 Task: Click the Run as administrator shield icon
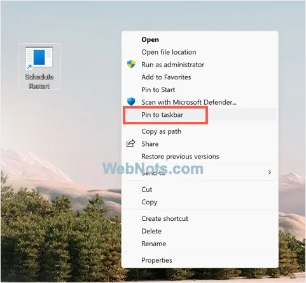coord(131,64)
